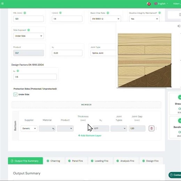Click the CLT cross-section preview image
This screenshot has width=181, height=181.
[144, 60]
